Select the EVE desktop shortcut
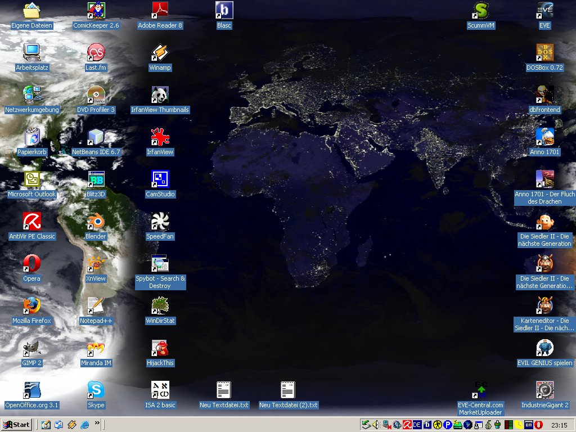This screenshot has width=576, height=432. tap(544, 11)
